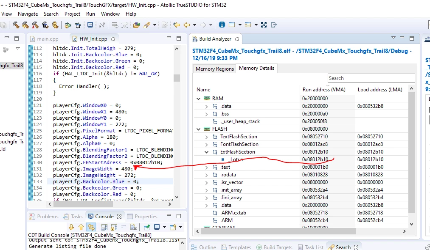Open the Run menu
Viewport: 430px width, 250px height.
point(90,14)
